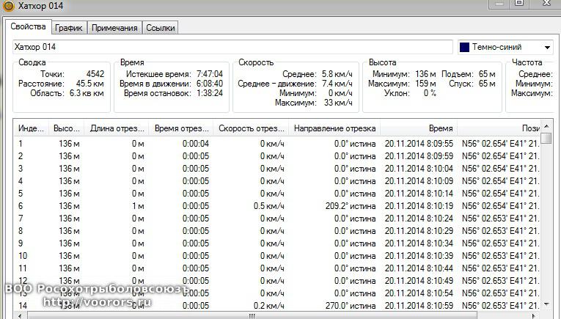Screen dimensions: 561x319
Task: Click the track name field Хатхор 014
Action: [x=232, y=47]
